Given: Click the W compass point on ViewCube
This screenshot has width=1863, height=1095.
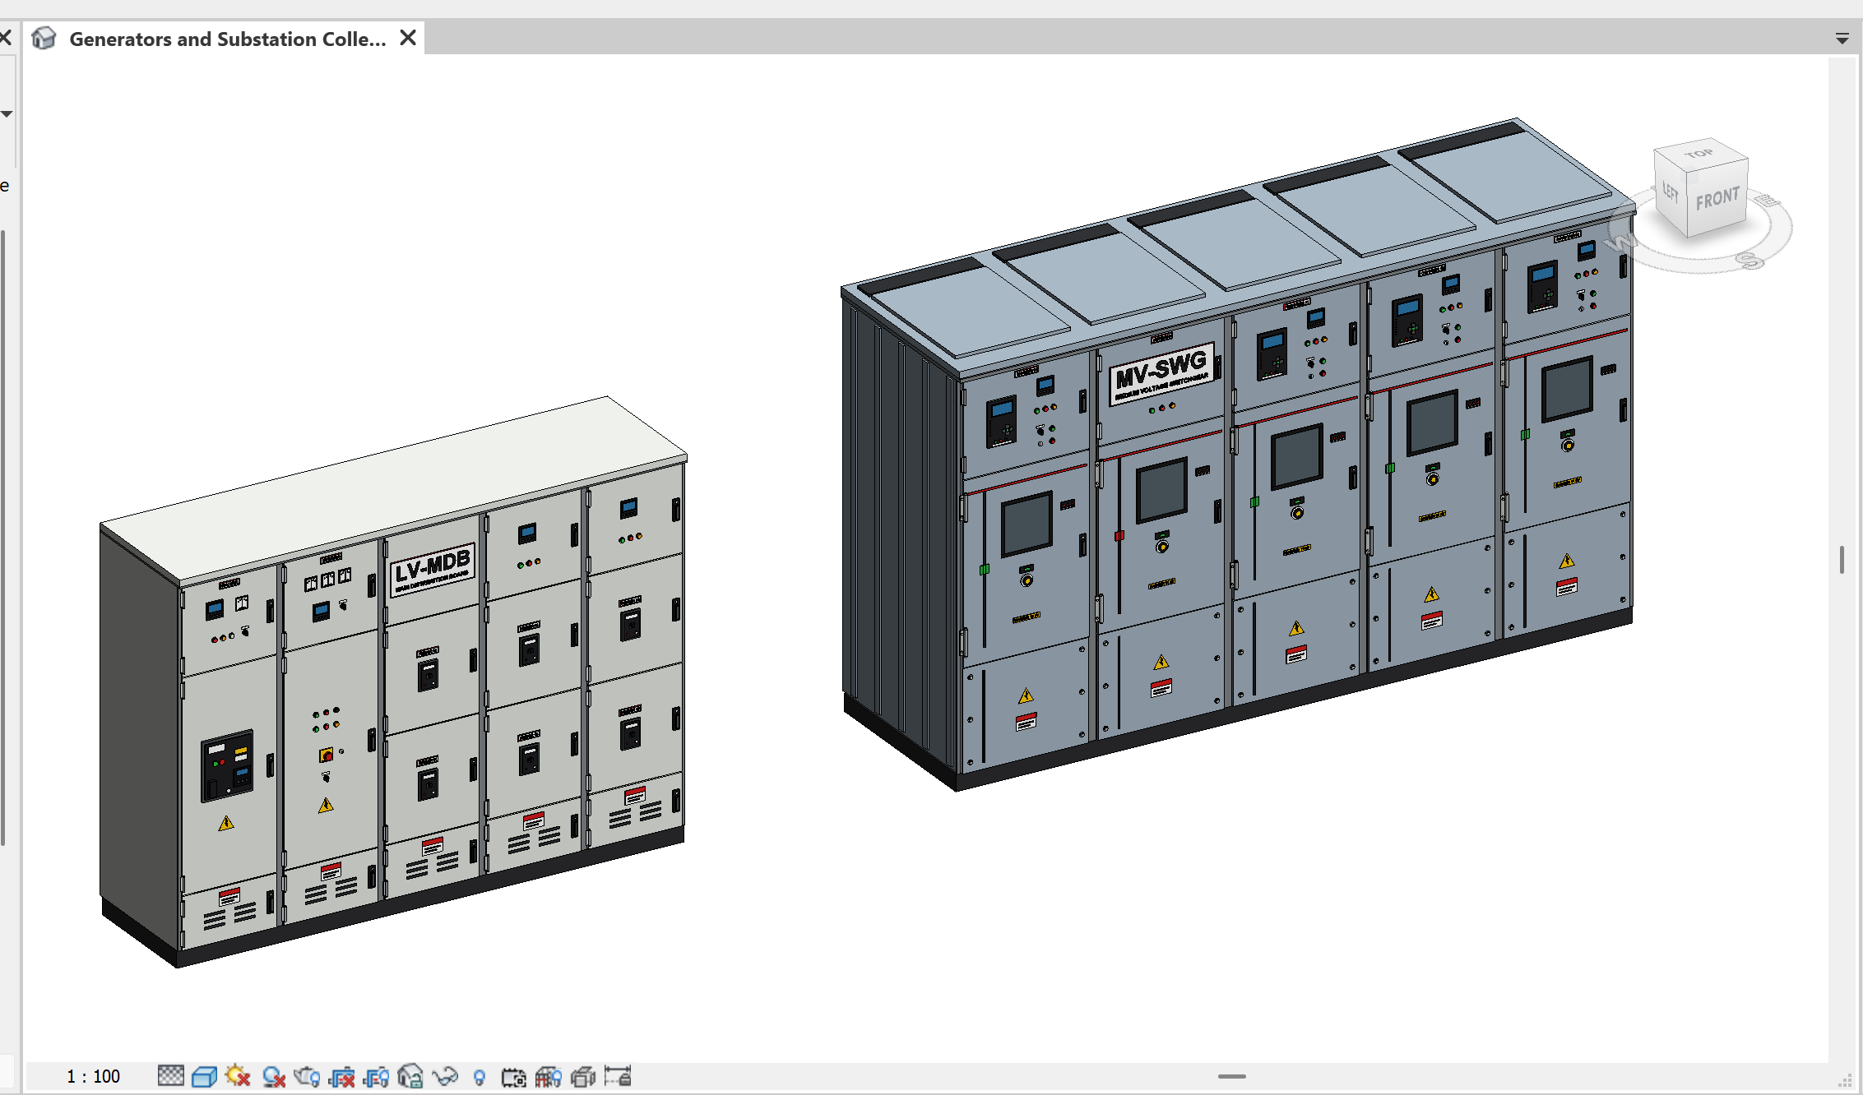Looking at the screenshot, I should pos(1622,241).
